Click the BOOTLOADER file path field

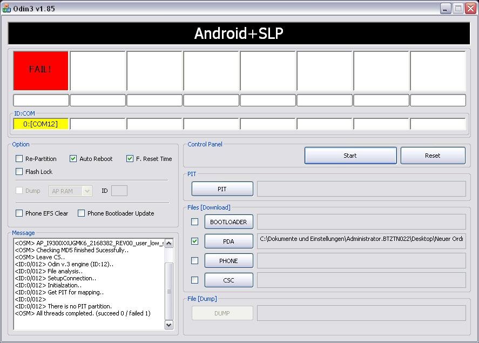361,222
